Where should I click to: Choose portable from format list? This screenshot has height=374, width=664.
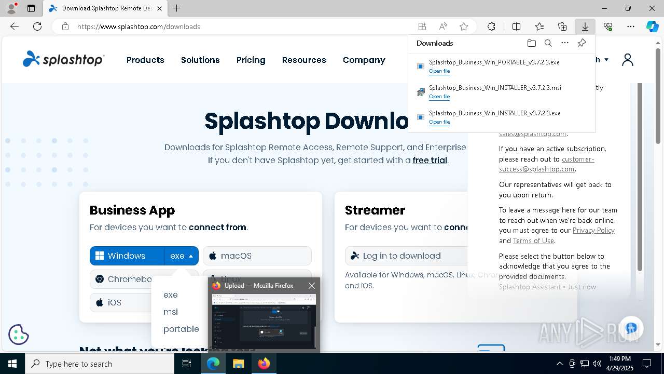pyautogui.click(x=181, y=329)
